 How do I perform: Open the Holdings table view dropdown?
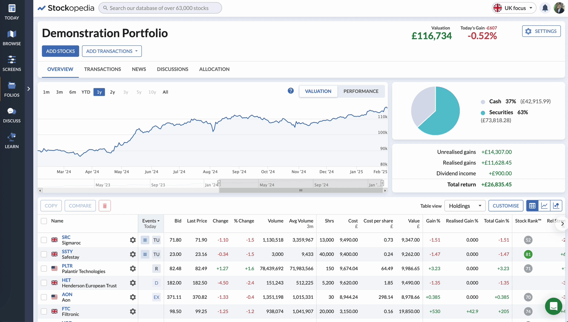click(x=465, y=206)
